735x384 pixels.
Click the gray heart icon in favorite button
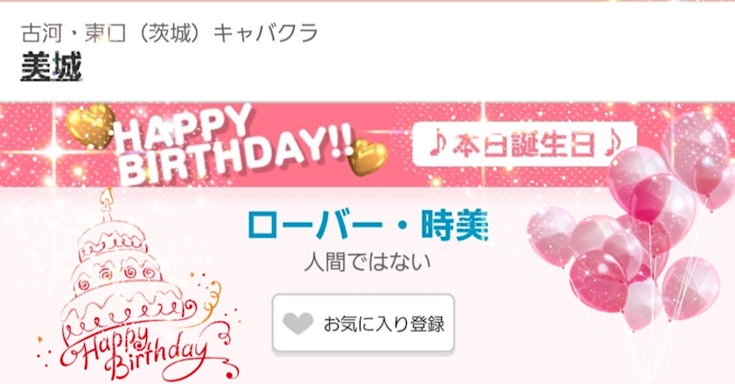(297, 323)
